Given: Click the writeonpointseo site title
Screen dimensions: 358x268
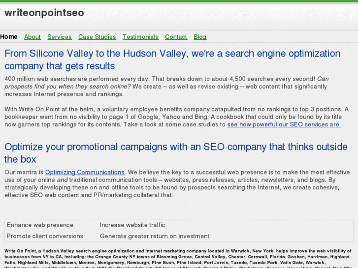Looking at the screenshot, I should (x=44, y=13).
